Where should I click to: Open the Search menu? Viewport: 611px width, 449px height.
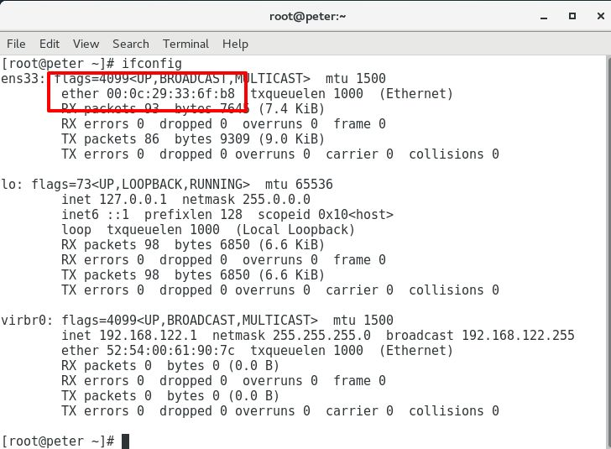(x=130, y=44)
